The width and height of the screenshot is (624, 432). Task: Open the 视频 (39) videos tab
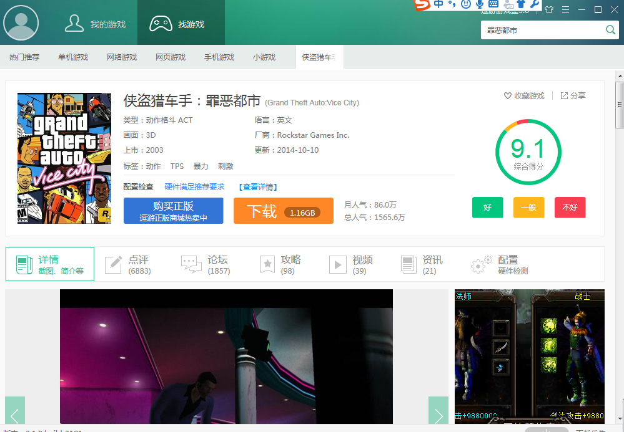click(x=352, y=264)
